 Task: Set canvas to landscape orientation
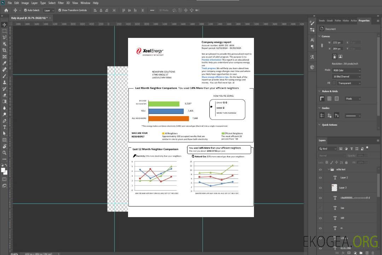[340, 56]
